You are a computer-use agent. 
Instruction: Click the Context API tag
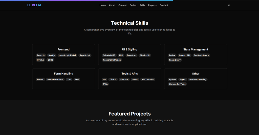coord(184,55)
